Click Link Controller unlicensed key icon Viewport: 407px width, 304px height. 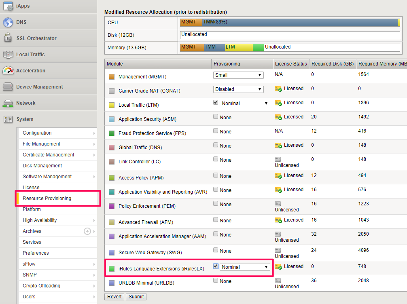(x=278, y=159)
